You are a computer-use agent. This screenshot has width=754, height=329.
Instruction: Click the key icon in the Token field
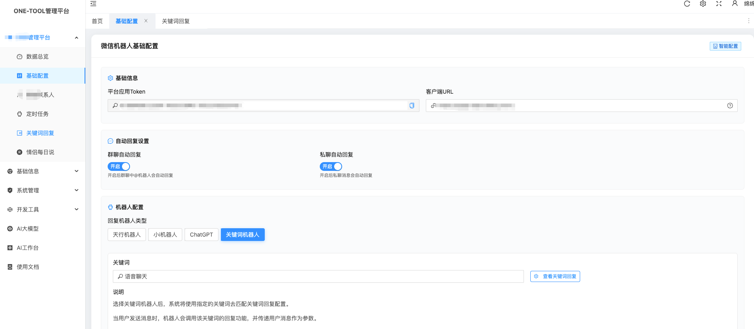click(115, 106)
